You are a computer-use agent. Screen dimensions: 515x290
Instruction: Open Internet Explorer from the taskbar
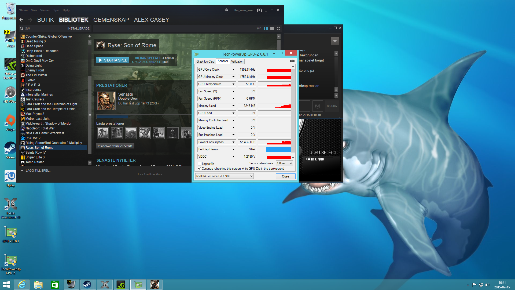coord(21,285)
